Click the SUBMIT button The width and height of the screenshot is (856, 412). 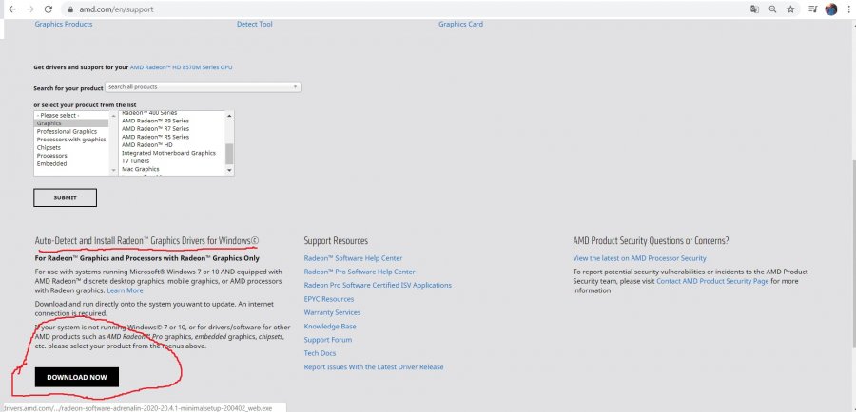click(x=65, y=197)
